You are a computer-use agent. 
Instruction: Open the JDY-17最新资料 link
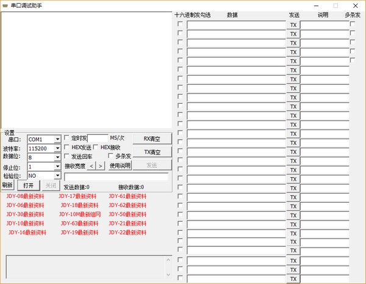77,196
